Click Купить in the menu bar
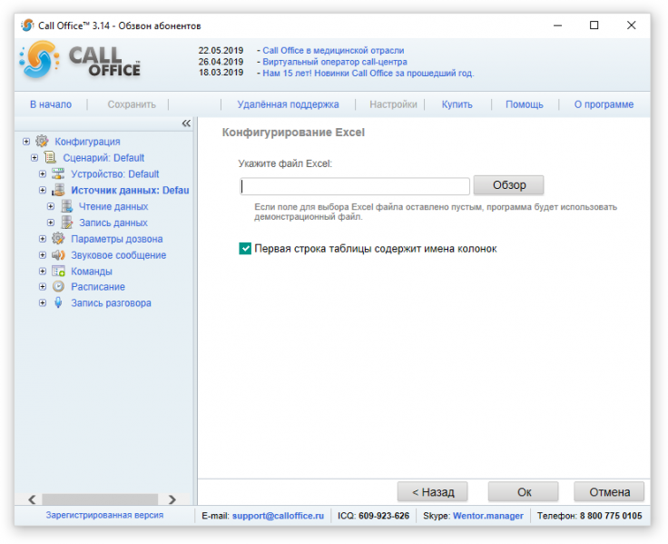This screenshot has width=668, height=544. pyautogui.click(x=457, y=104)
